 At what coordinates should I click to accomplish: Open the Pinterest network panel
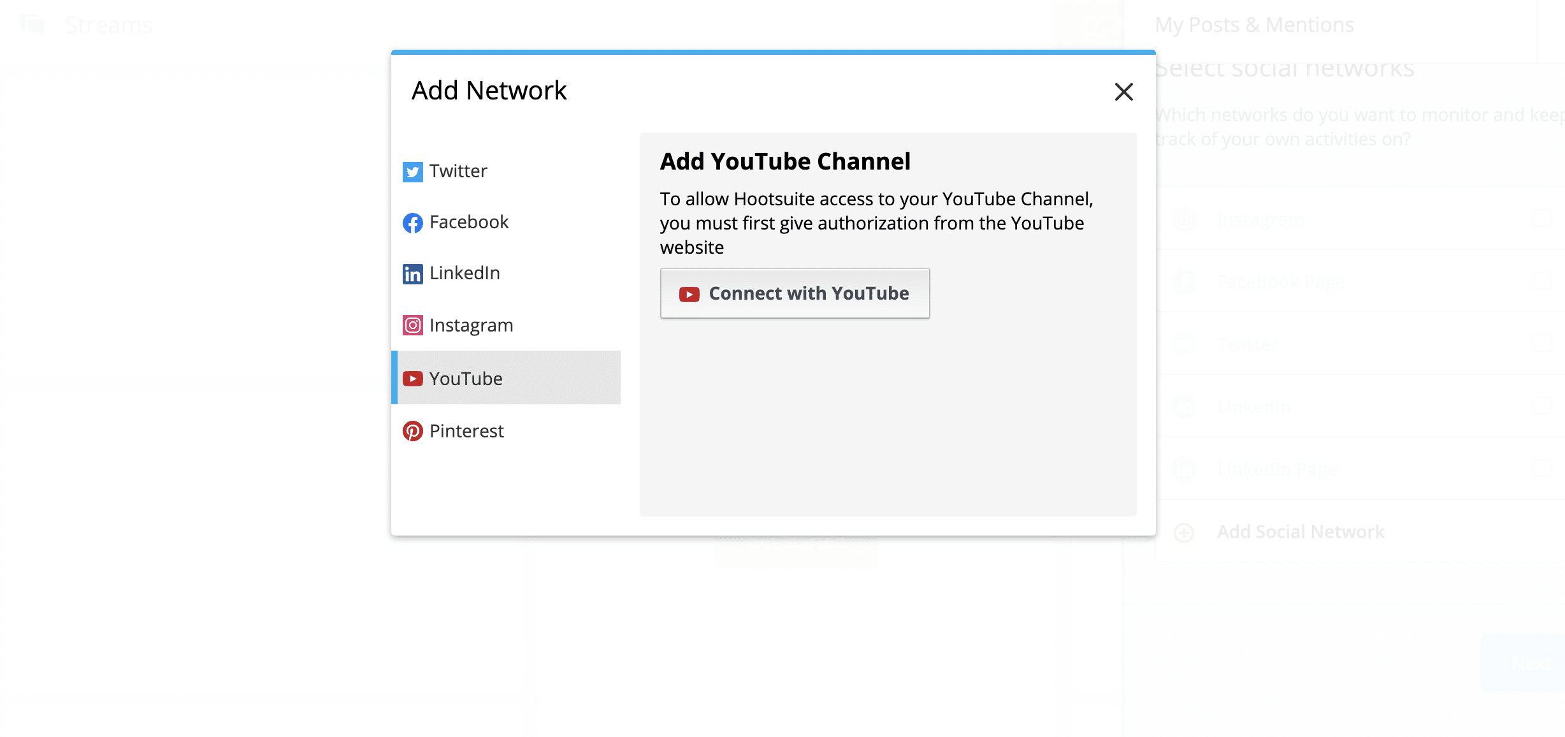point(466,431)
